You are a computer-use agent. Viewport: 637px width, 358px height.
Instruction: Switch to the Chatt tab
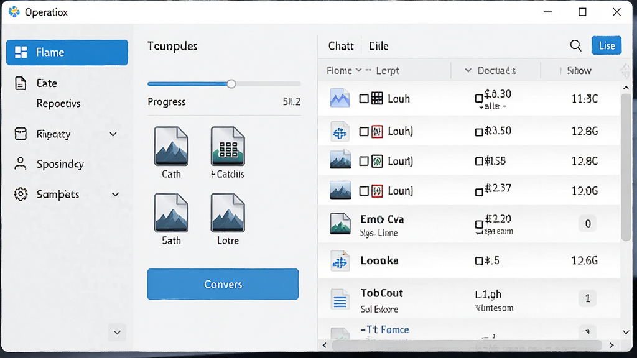[x=341, y=46]
